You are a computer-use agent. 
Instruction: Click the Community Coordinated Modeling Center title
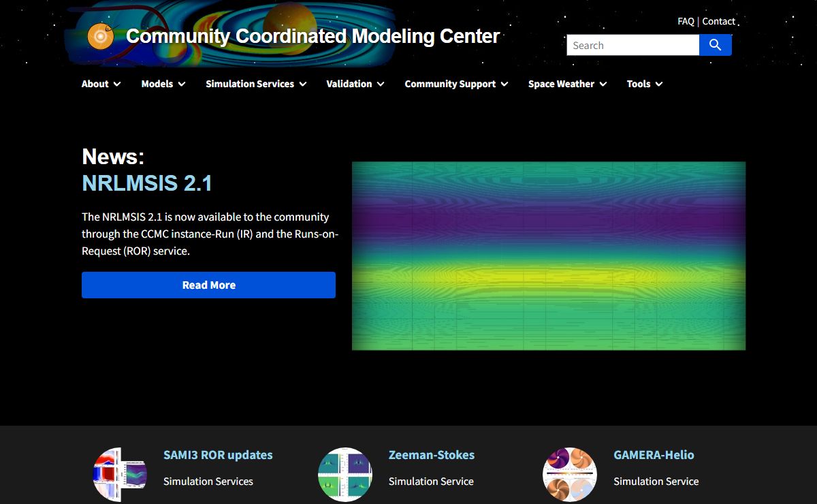pyautogui.click(x=313, y=36)
